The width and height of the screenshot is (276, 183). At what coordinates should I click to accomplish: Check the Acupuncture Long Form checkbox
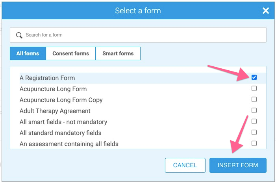point(254,88)
